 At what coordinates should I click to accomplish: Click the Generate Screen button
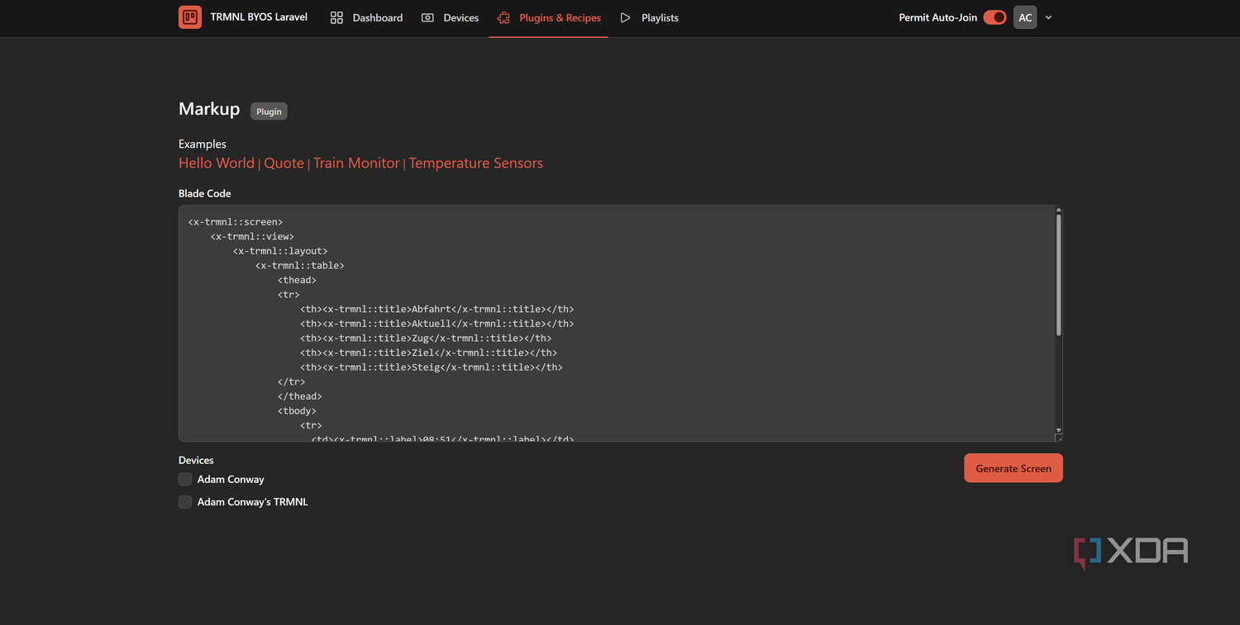(x=1013, y=468)
